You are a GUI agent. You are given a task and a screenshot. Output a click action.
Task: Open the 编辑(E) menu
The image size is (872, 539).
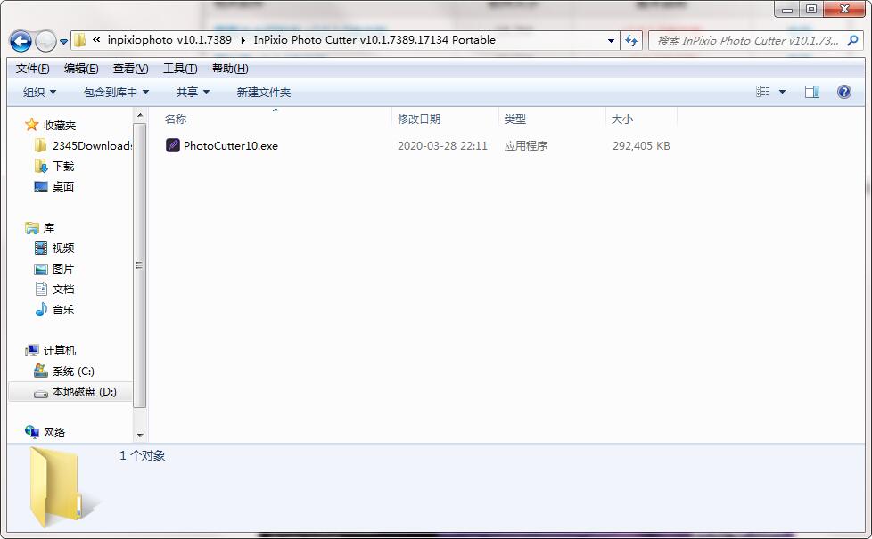(x=81, y=69)
